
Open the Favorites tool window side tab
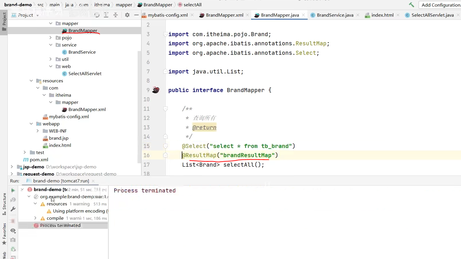pos(4,234)
